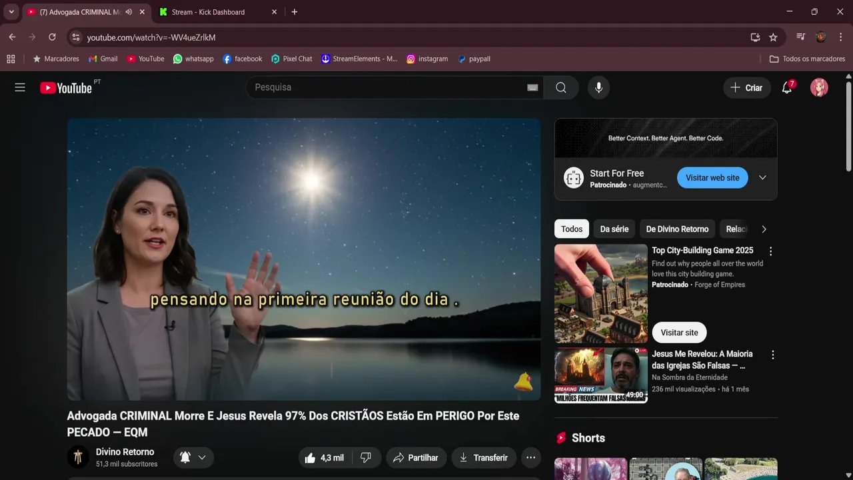Open the Chrome profile avatar

(x=821, y=37)
